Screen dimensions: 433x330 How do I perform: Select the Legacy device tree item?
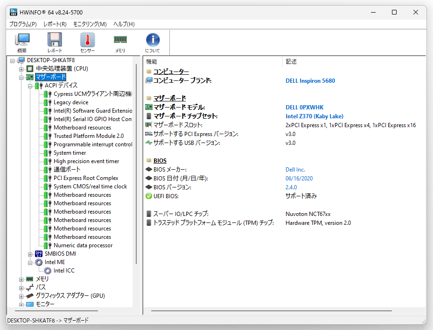(71, 102)
